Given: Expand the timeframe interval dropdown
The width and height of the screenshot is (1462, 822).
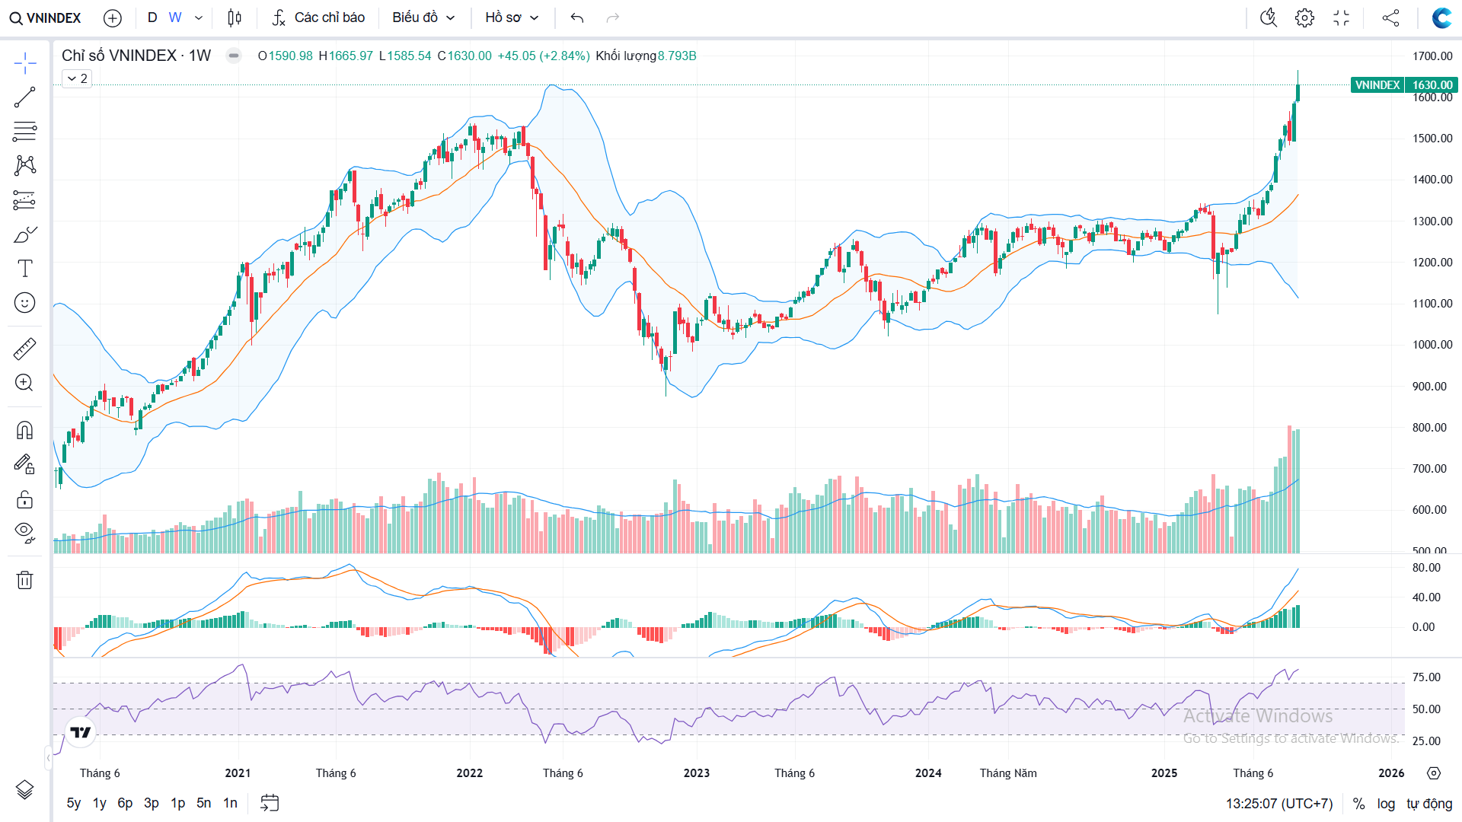Looking at the screenshot, I should coord(199,18).
